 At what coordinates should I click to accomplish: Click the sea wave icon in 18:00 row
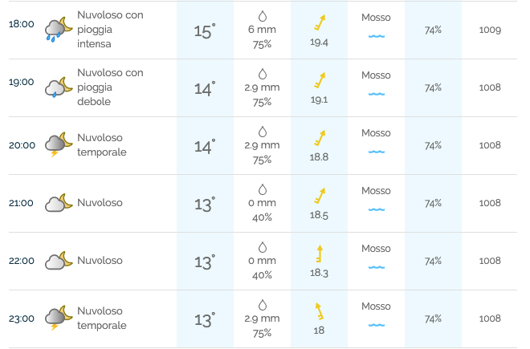376,36
